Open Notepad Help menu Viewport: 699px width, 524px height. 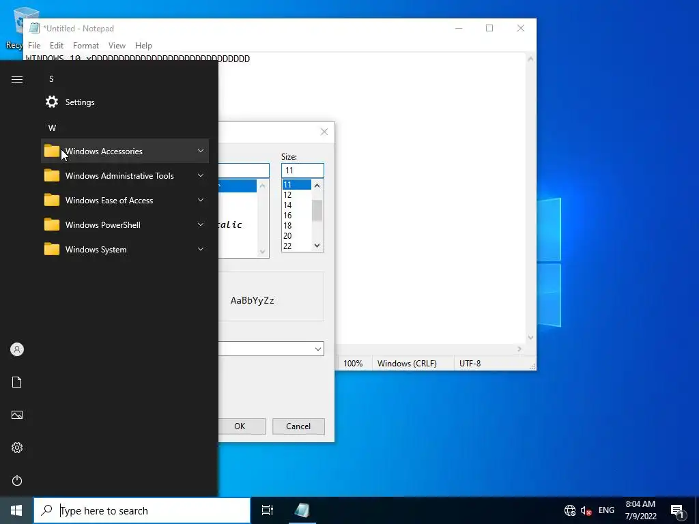coord(143,46)
